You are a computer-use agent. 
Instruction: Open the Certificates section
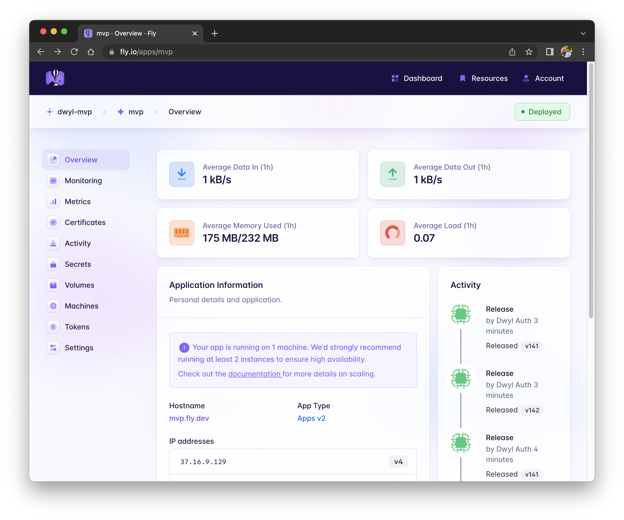pos(85,222)
